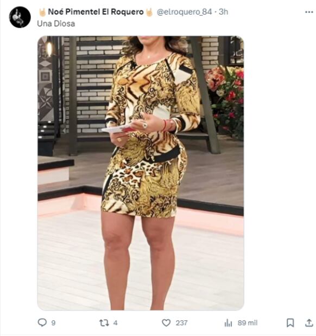The image size is (316, 336).
Task: Open the @elroquero_84 handle link
Action: (184, 12)
